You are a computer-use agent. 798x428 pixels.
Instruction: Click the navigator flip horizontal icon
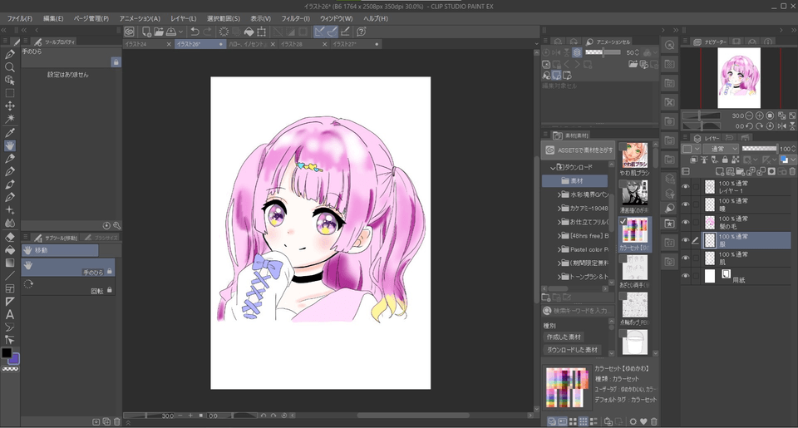(x=781, y=125)
